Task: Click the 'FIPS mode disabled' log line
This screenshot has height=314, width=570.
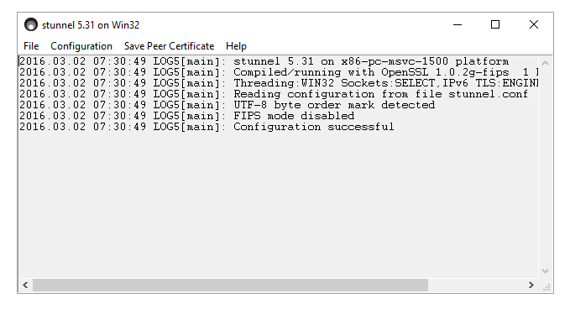Action: 187,116
